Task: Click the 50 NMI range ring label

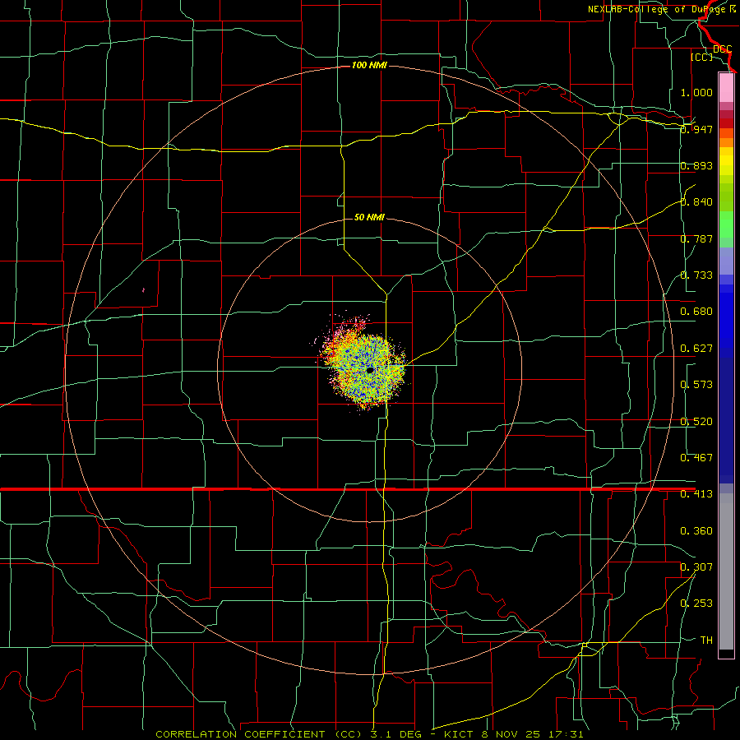Action: point(369,217)
